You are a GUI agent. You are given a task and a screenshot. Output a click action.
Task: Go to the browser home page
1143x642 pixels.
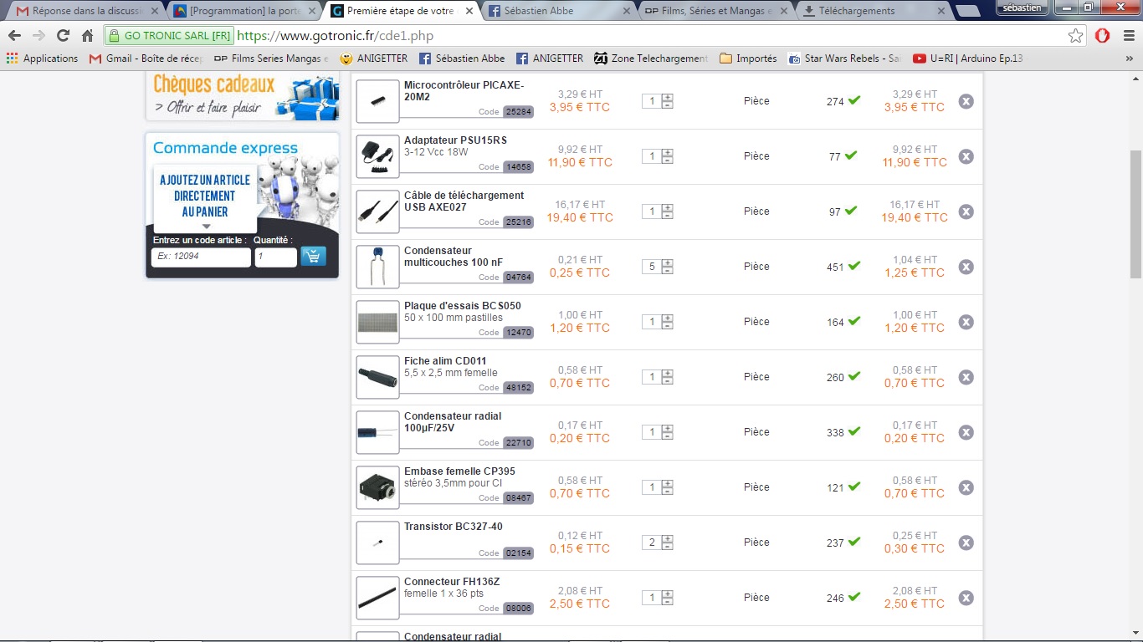pos(87,36)
